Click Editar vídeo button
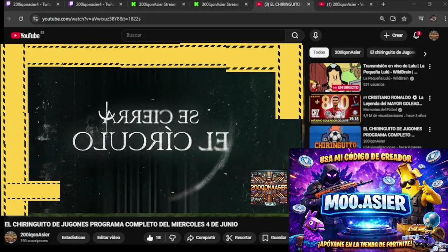This screenshot has height=252, width=448. tap(108, 238)
